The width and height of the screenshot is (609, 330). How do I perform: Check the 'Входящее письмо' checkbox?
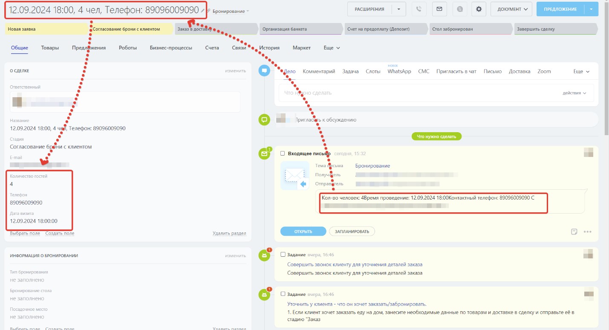(x=283, y=153)
